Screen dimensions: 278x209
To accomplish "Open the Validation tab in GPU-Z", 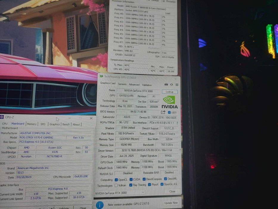I will pos(147,85).
